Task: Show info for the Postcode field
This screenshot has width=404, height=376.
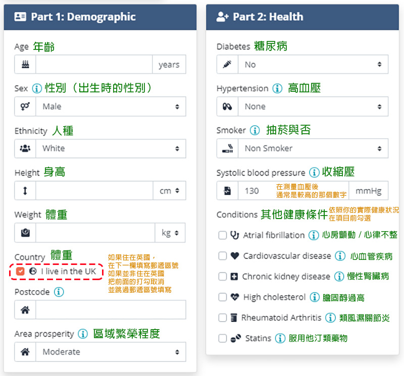Action: tap(59, 292)
